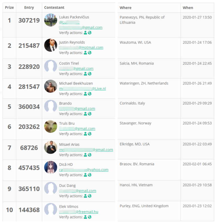
Task: Open Lukas Packevičius's @ handle link
Action: pos(69,22)
